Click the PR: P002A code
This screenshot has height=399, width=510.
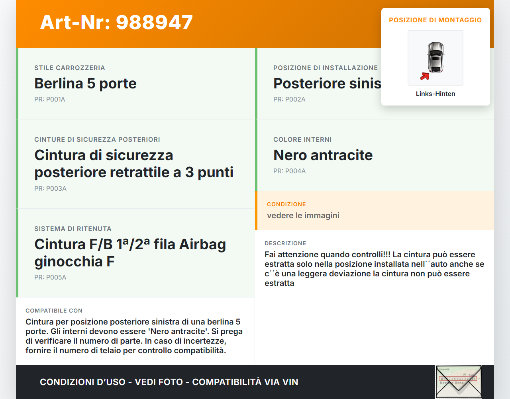click(x=289, y=100)
